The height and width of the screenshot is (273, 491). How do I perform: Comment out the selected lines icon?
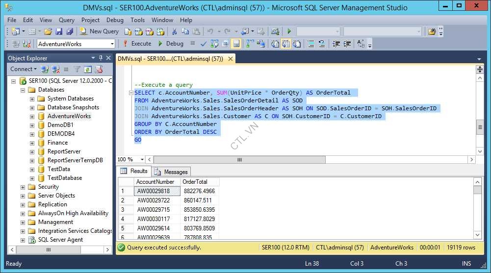point(310,44)
